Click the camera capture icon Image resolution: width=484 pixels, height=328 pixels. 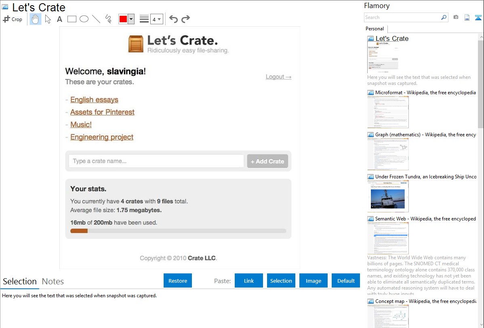tap(456, 17)
